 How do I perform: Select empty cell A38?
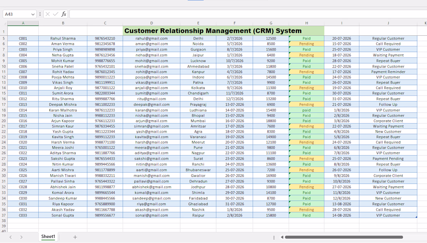23,220
